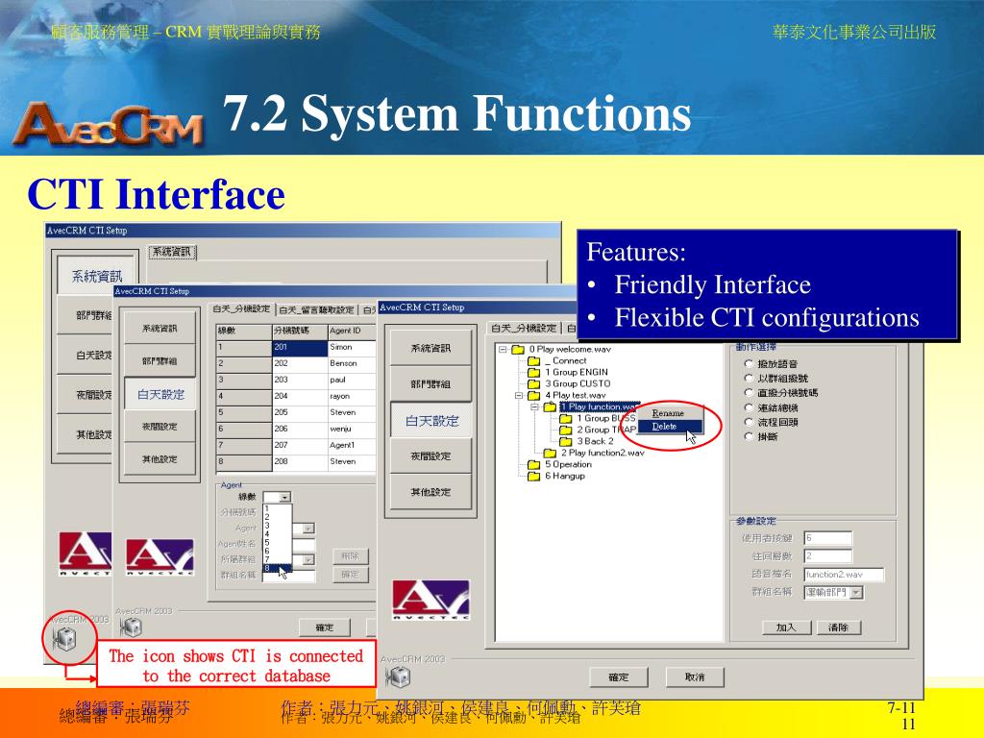
Task: Select the 直撥分機號碼 radio option
Action: pos(748,393)
